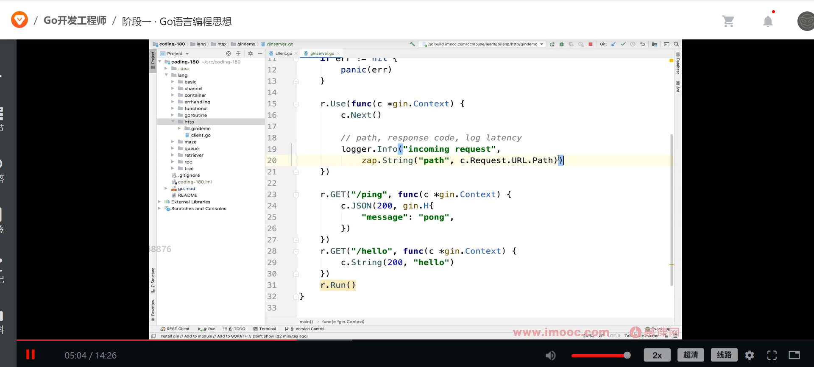Viewport: 814px width, 367px height.
Task: Close the ginserver.go editor tab
Action: 338,53
